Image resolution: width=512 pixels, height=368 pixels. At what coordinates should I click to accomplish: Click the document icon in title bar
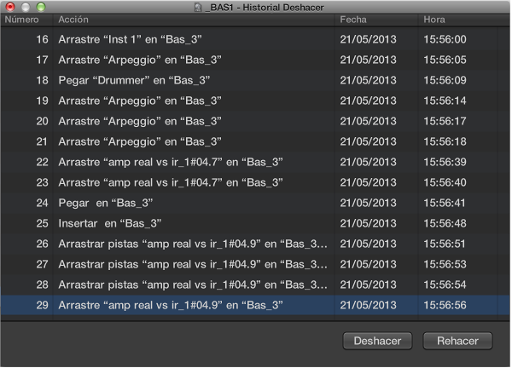coord(198,7)
